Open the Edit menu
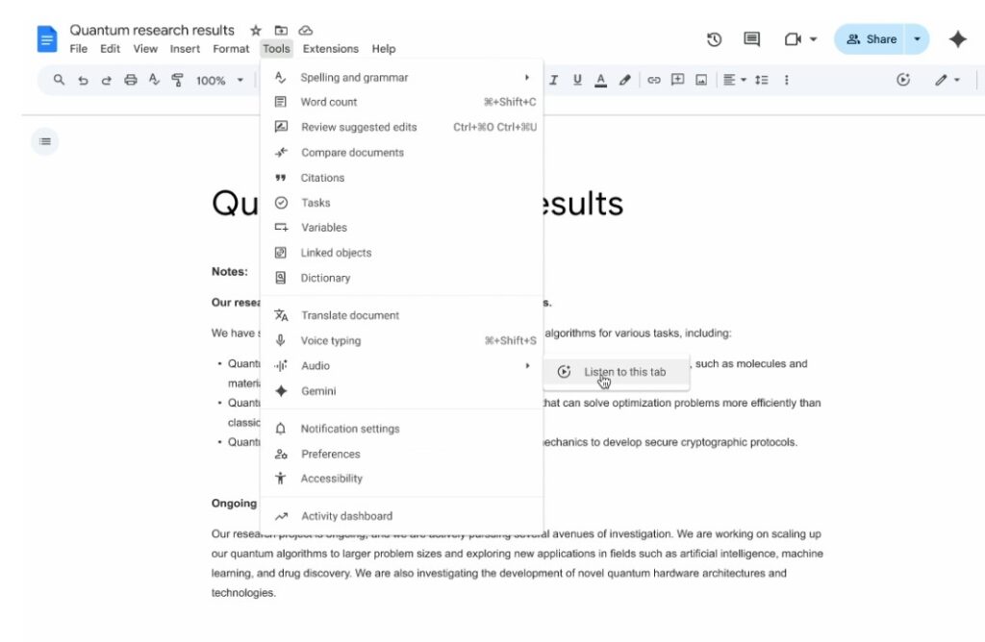 (x=110, y=49)
